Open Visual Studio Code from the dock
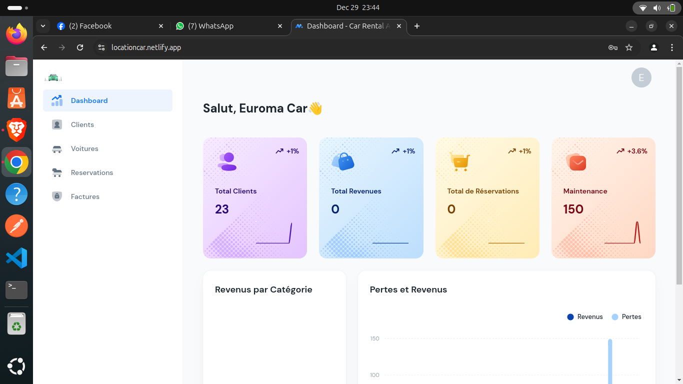The width and height of the screenshot is (683, 384). (16, 258)
